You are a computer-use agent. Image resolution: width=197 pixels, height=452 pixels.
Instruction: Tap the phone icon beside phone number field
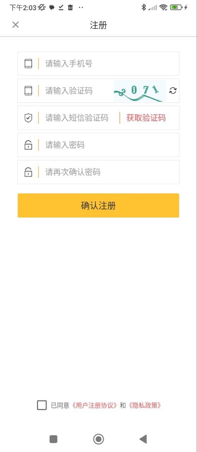pyautogui.click(x=28, y=64)
